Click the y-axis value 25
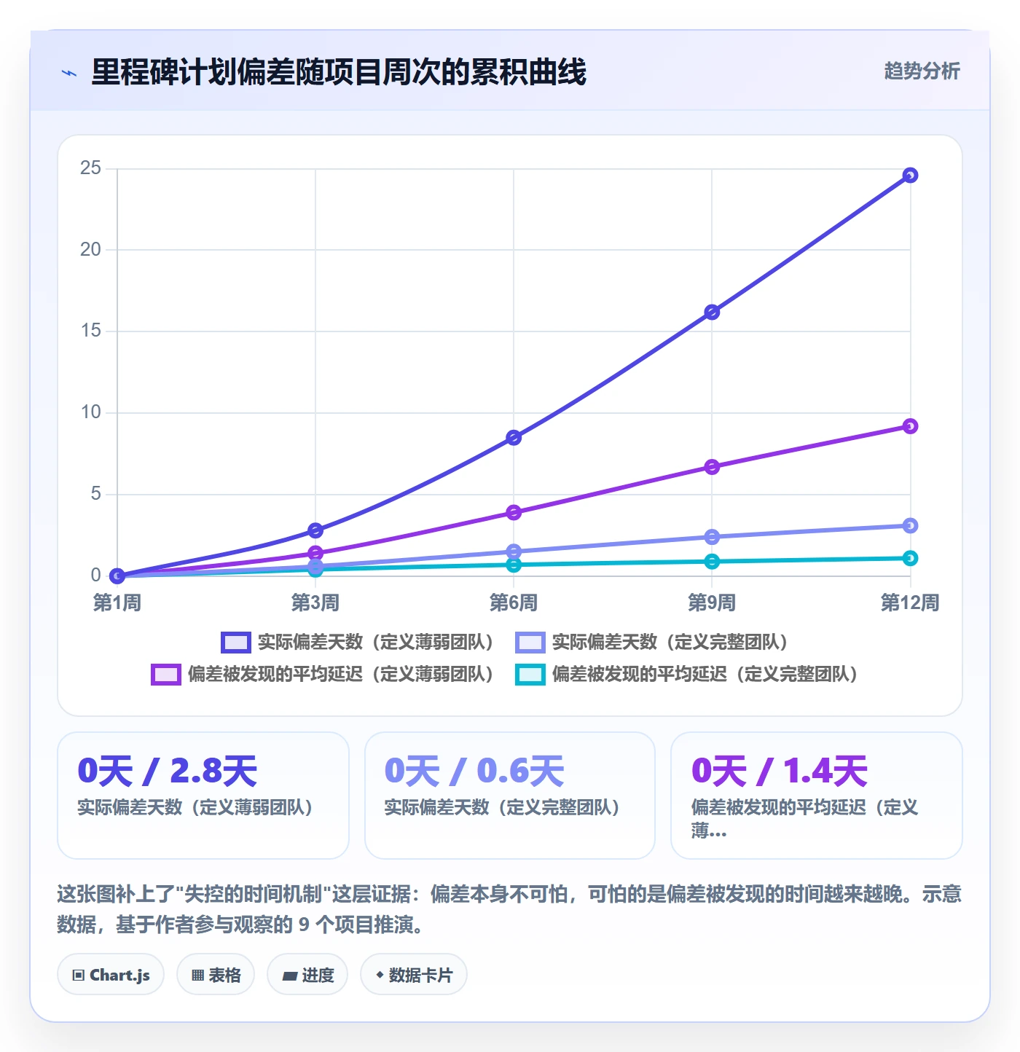1020x1052 pixels. coord(90,168)
